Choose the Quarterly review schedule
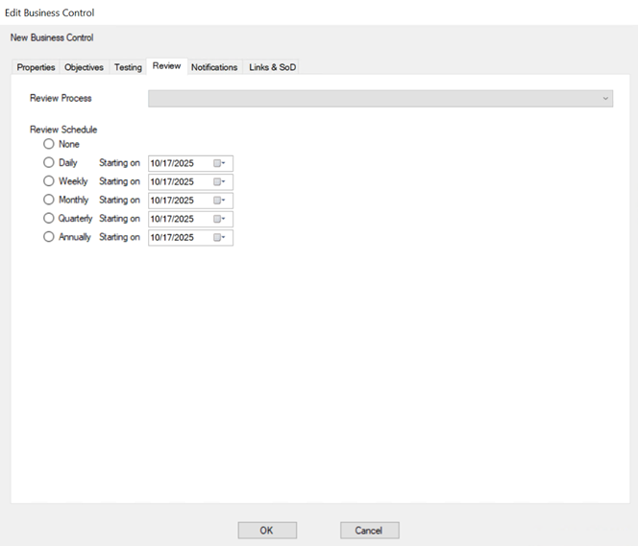Image resolution: width=638 pixels, height=546 pixels. pyautogui.click(x=49, y=219)
